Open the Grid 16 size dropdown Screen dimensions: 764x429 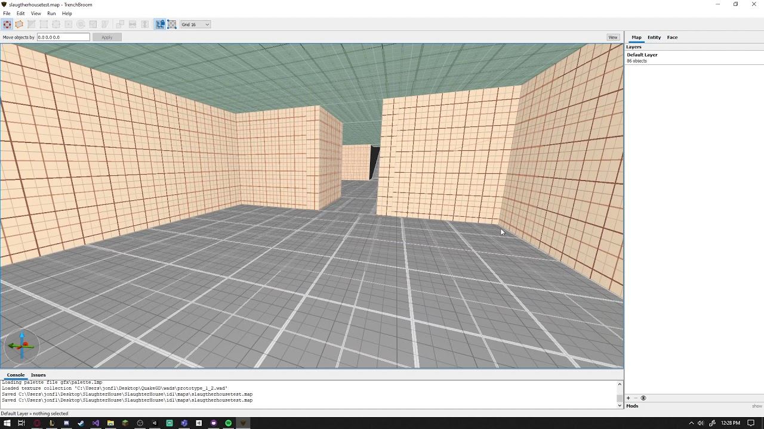point(196,24)
